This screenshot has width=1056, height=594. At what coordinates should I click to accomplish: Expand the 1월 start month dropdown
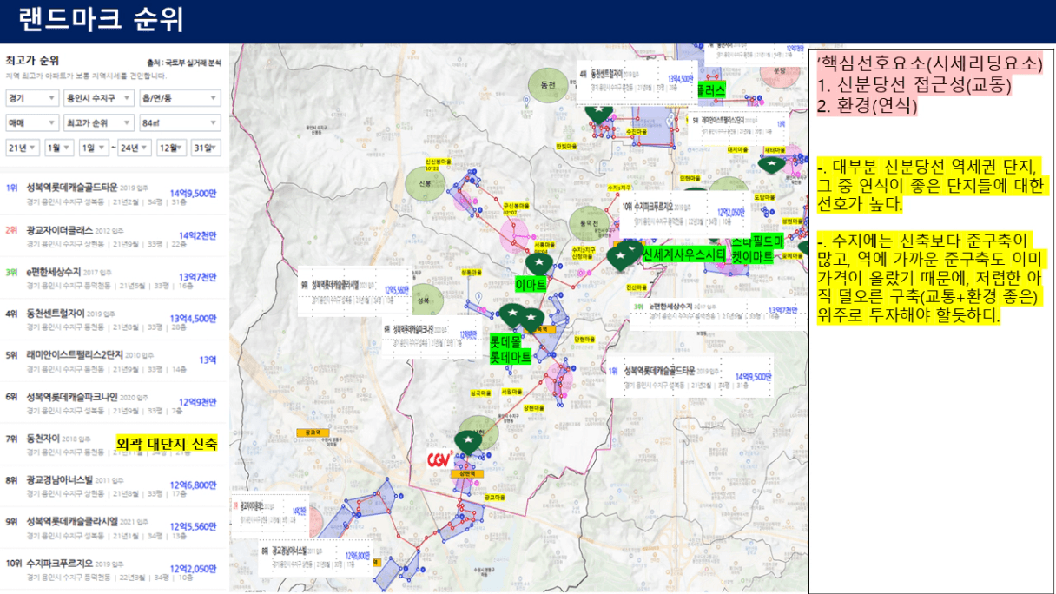(x=59, y=147)
